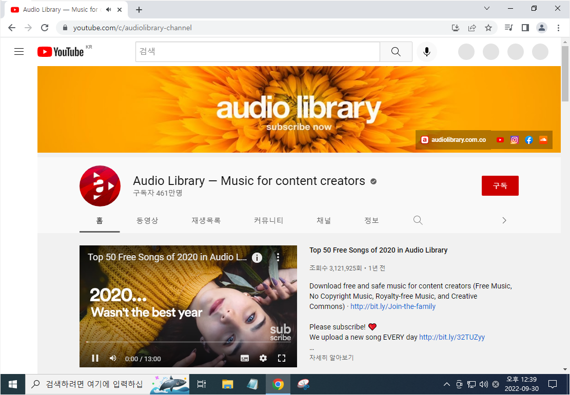Open the tab search dropdown chevron

click(x=487, y=8)
